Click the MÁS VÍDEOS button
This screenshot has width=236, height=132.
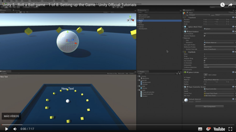(x=11, y=116)
